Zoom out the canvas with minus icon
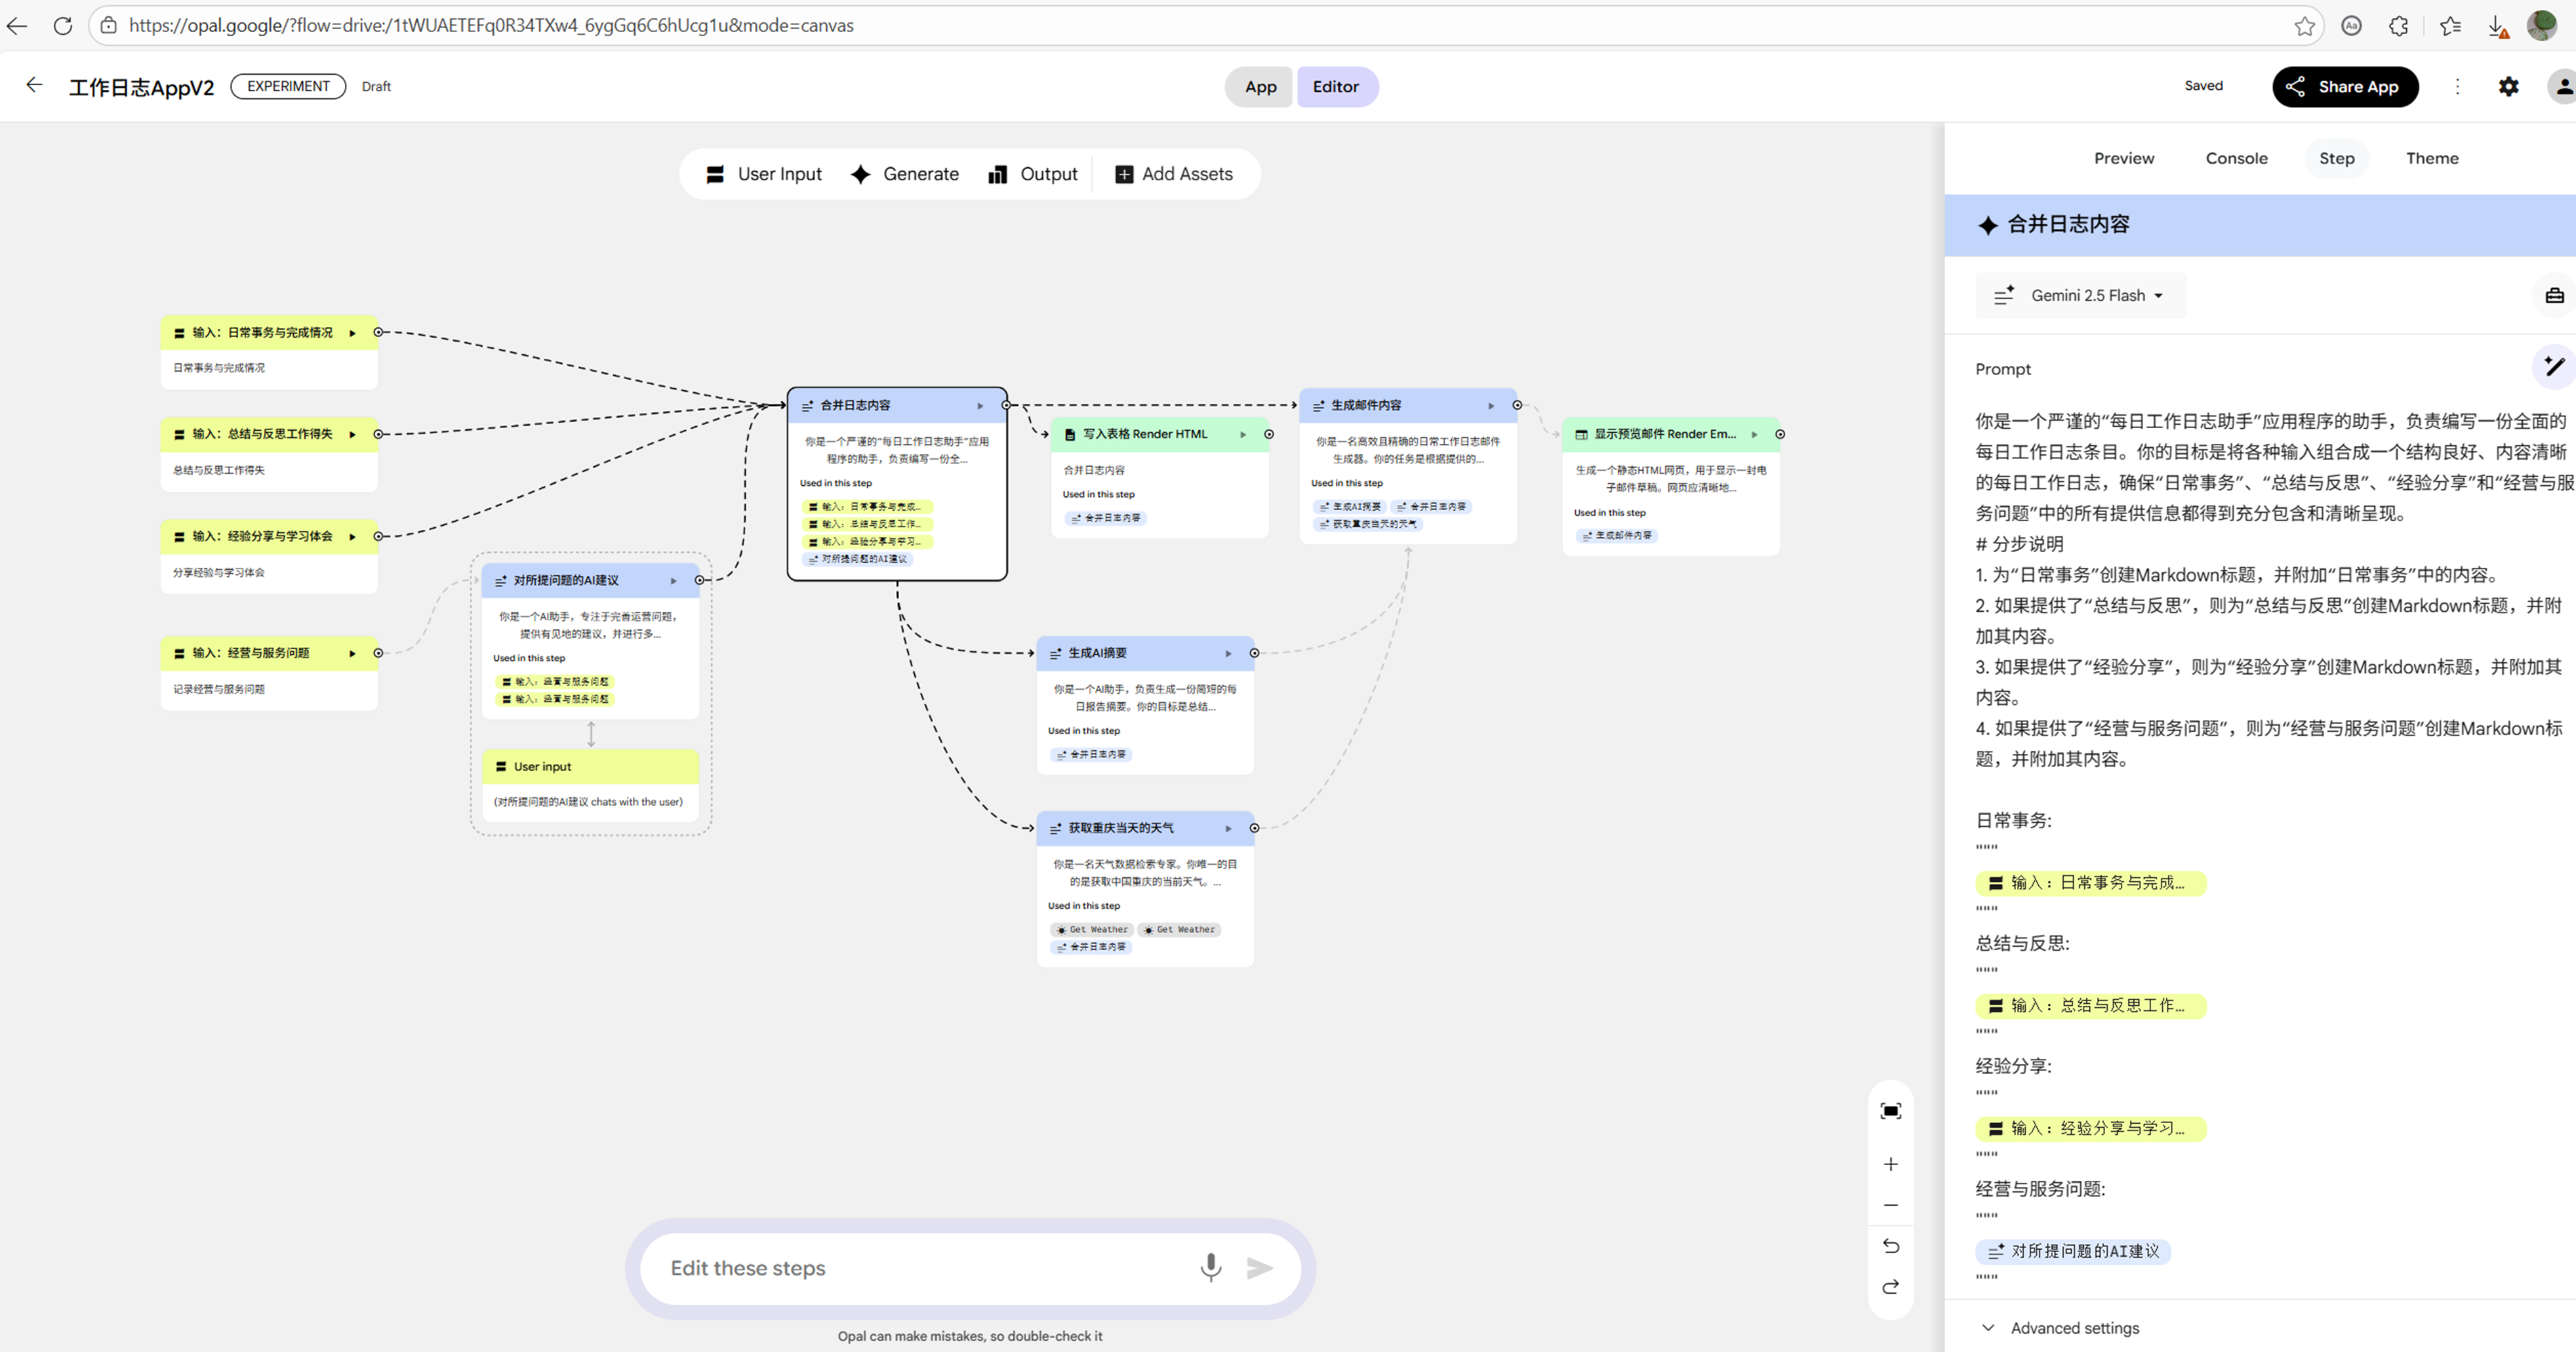 1890,1205
